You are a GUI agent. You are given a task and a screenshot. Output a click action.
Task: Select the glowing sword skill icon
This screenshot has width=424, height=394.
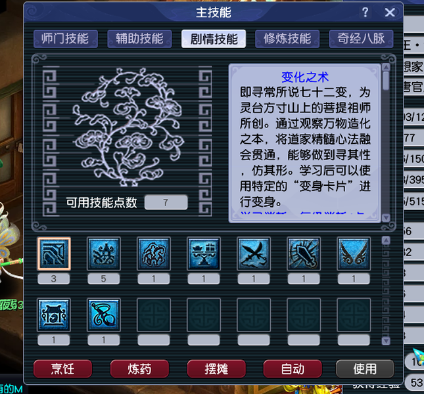point(304,254)
